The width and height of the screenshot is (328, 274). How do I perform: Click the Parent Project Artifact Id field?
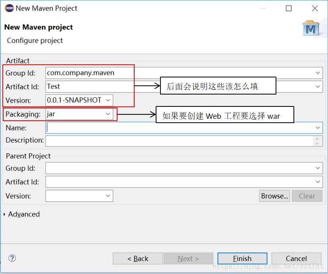pos(184,182)
